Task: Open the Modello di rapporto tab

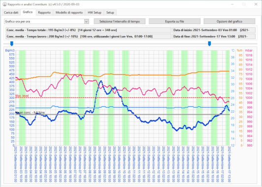Action: 69,12
